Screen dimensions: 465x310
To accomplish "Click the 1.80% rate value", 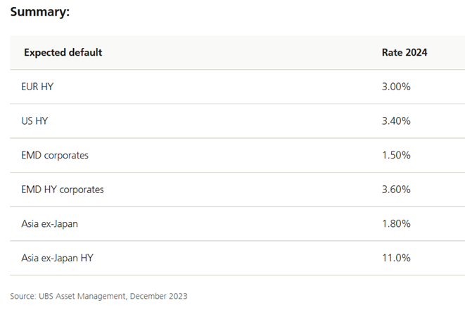I will [396, 224].
